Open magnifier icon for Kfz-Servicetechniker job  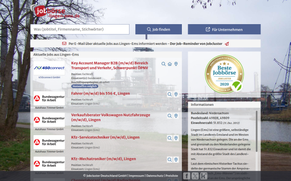(x=170, y=138)
